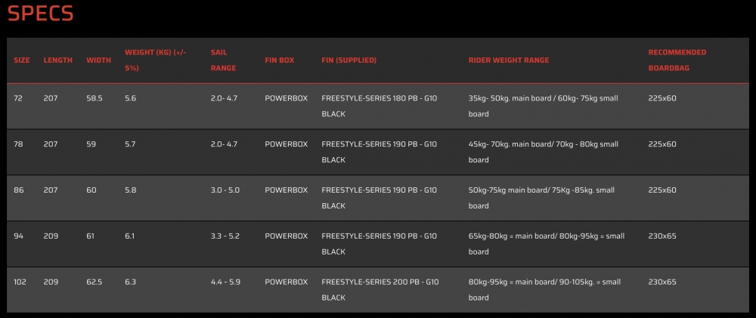
Task: Click the size 72 cell
Action: 18,98
